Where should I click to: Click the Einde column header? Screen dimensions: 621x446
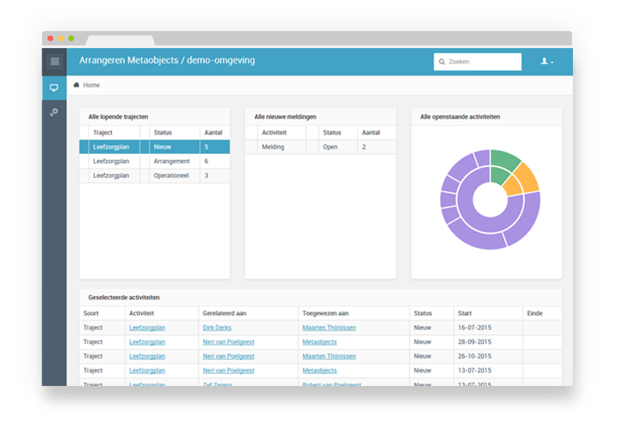coord(535,313)
